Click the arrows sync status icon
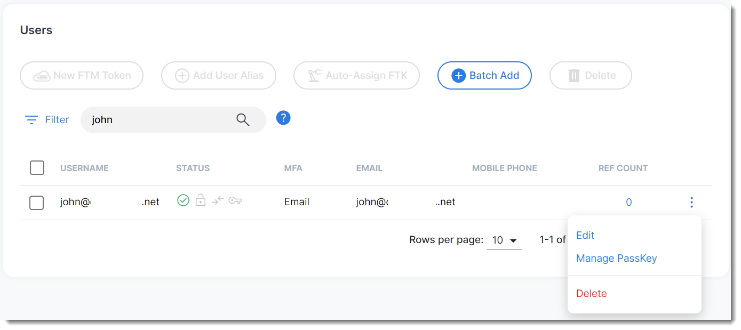 [218, 200]
